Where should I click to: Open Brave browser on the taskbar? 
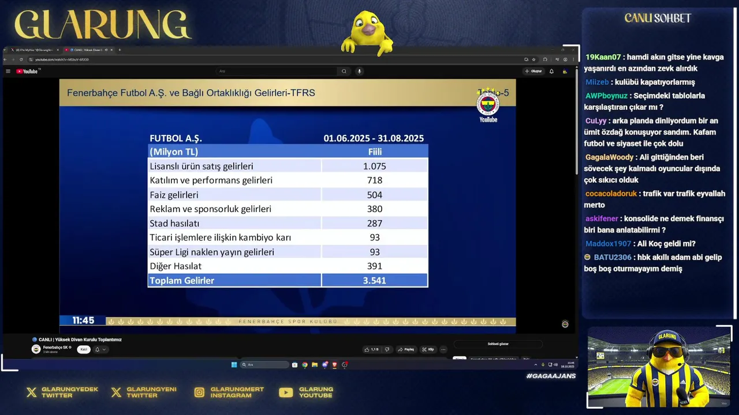pyautogui.click(x=334, y=365)
